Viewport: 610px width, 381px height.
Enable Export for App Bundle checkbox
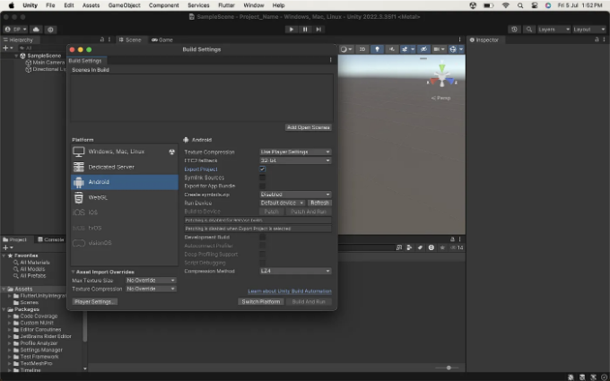[x=263, y=186]
